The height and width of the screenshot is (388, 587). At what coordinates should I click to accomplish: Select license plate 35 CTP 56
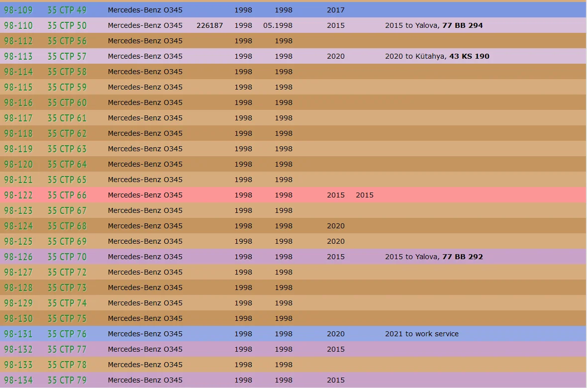67,41
